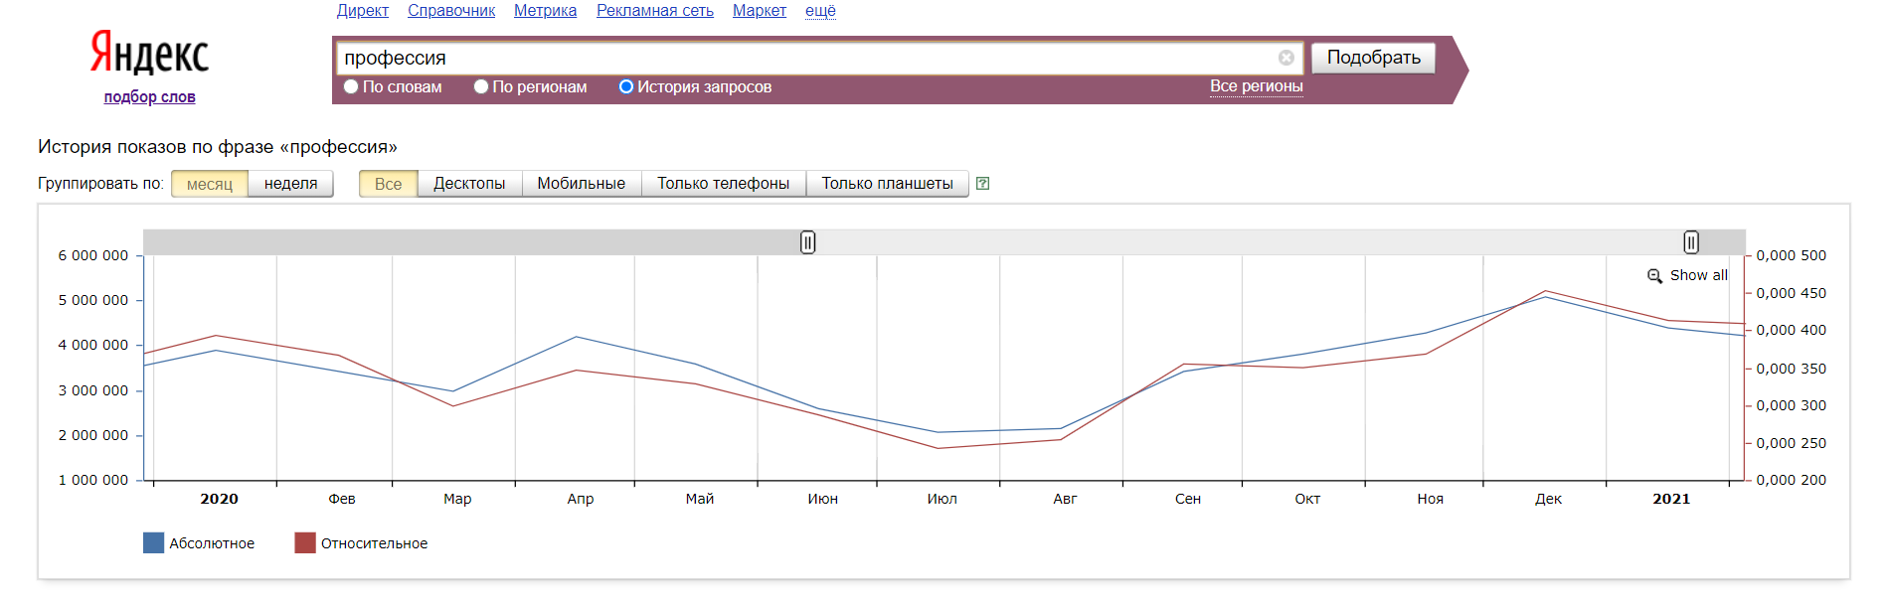Screen dimensions: 1885x604
Task: Open the Директ link
Action: point(363,11)
